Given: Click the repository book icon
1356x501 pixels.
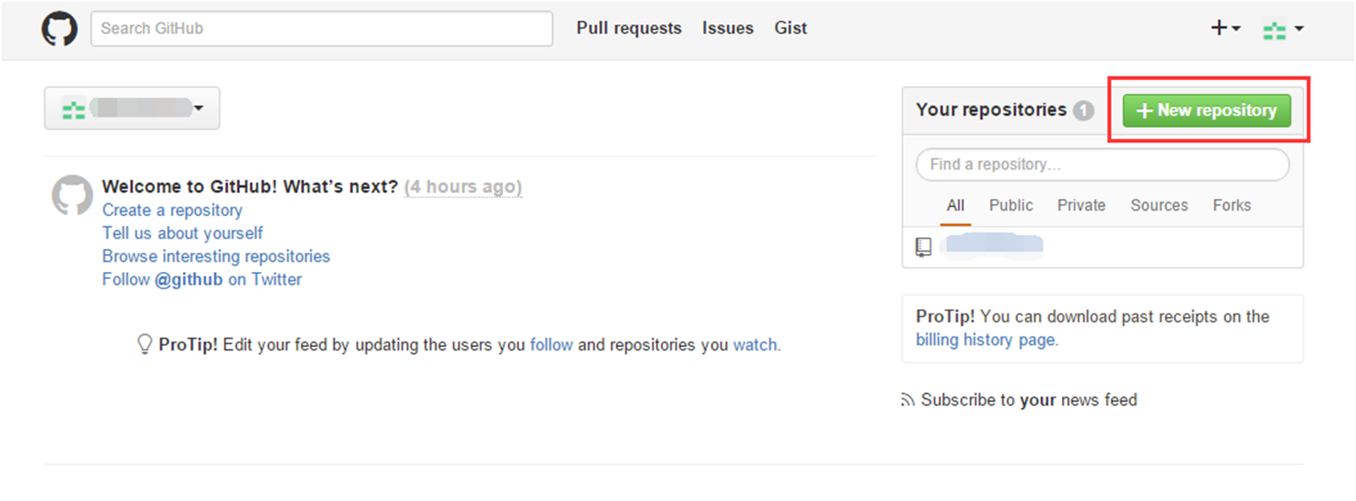Looking at the screenshot, I should point(923,247).
